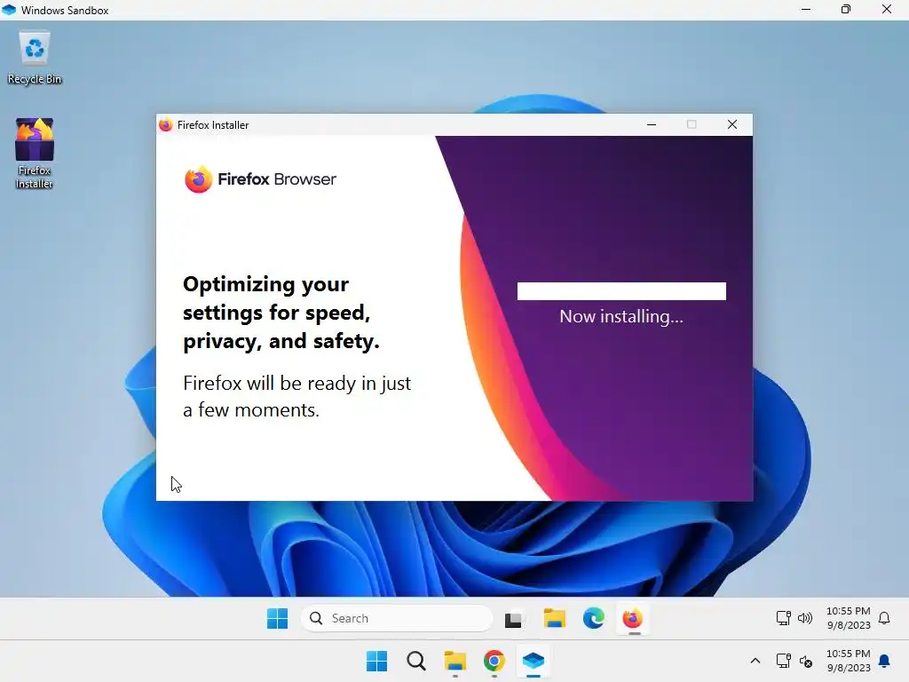This screenshot has height=682, width=909.
Task: Click the muted speaker icon in the host tray
Action: tap(805, 661)
